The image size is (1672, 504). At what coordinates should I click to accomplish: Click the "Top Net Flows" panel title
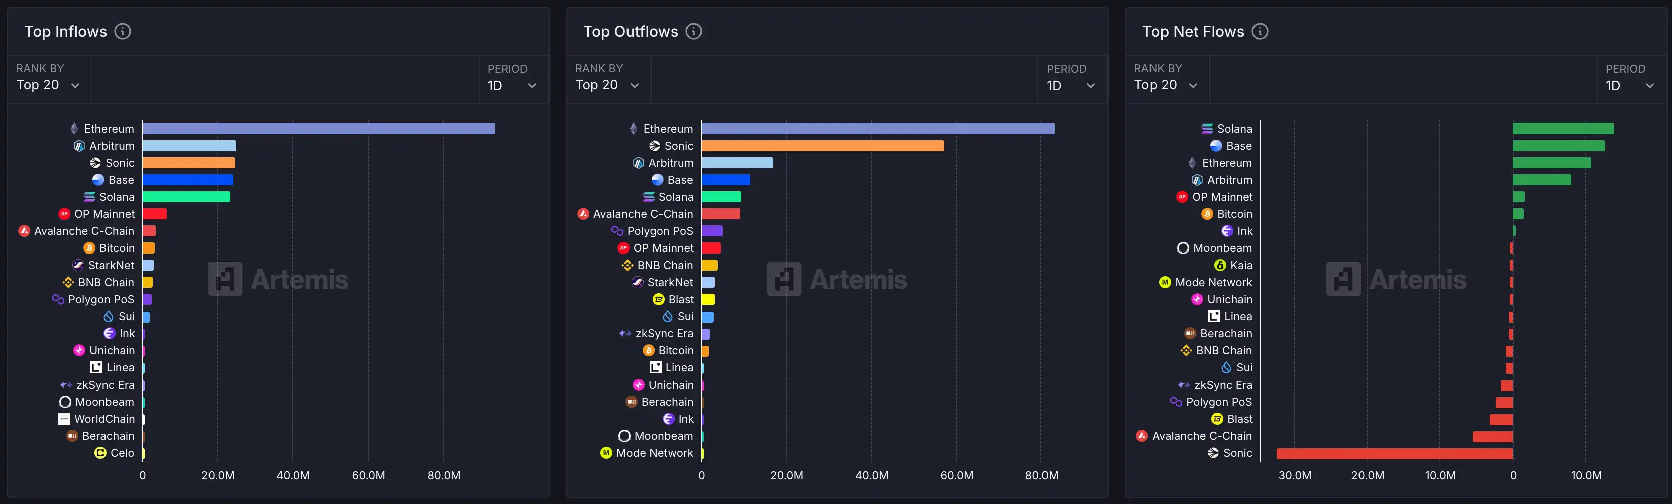(1193, 31)
